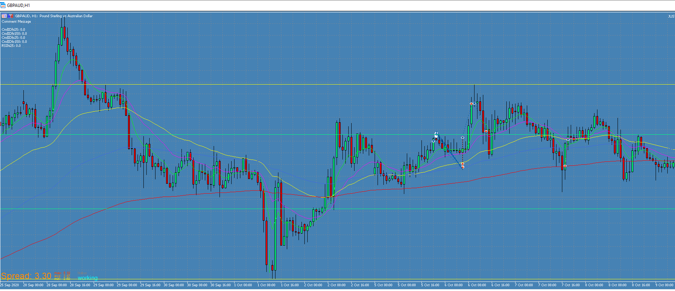Click the 2 Oct 00:00 time label
Screen dimensions: 675x291
(313, 285)
